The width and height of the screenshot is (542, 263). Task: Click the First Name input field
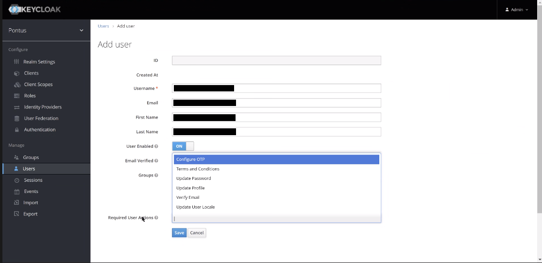coord(276,117)
